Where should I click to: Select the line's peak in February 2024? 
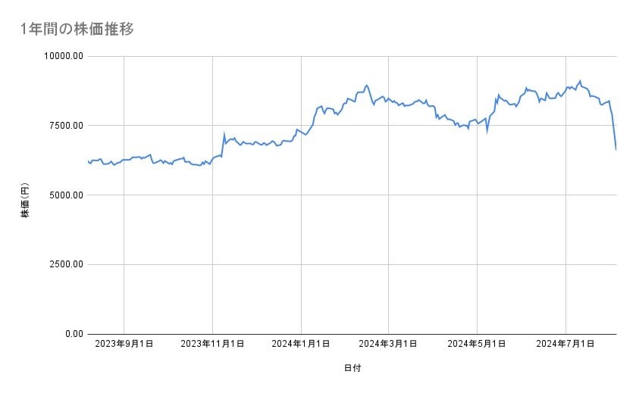coord(367,85)
